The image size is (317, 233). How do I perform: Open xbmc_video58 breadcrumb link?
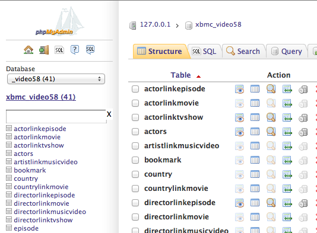[218, 25]
